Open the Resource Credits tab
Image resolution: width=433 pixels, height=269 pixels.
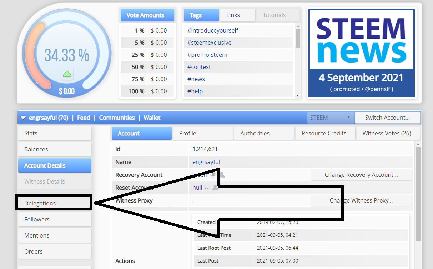pyautogui.click(x=325, y=133)
